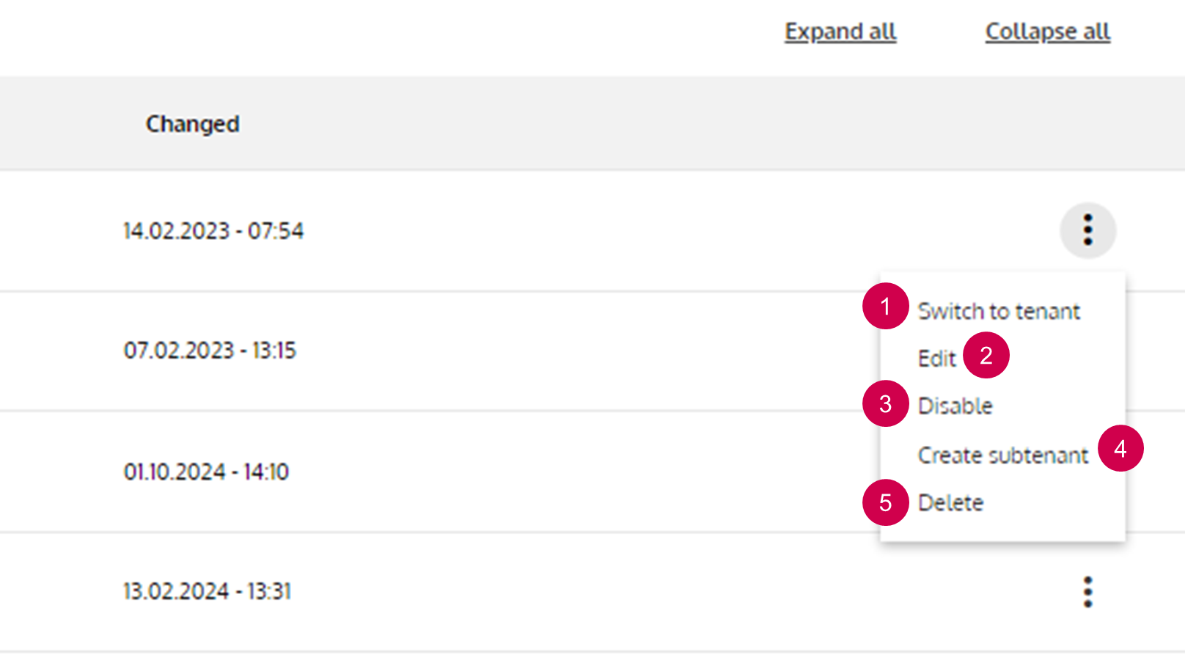Collapse all rows via the Collapse all link
This screenshot has height=663, width=1185.
point(1047,32)
